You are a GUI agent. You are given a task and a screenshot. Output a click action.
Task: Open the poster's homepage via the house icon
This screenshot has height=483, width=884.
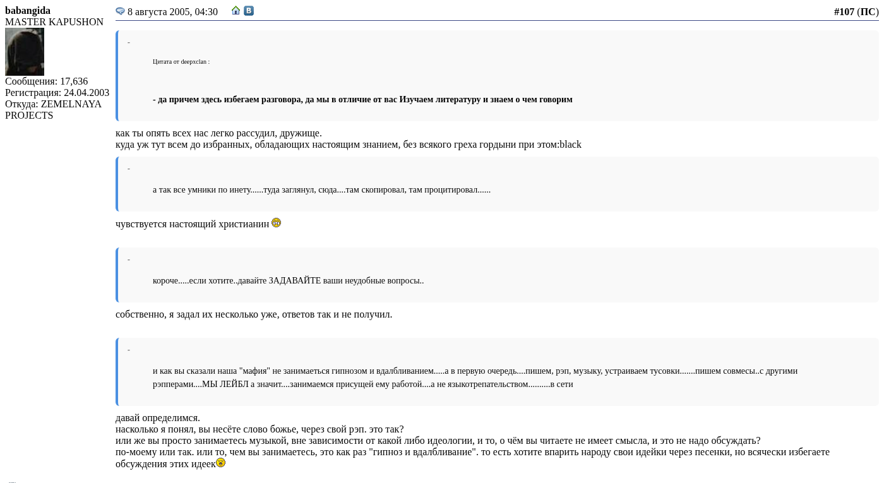click(x=236, y=11)
